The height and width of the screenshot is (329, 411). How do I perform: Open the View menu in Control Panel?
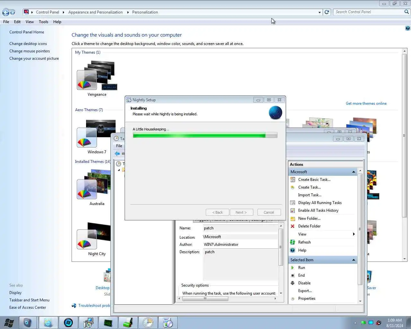point(30,22)
